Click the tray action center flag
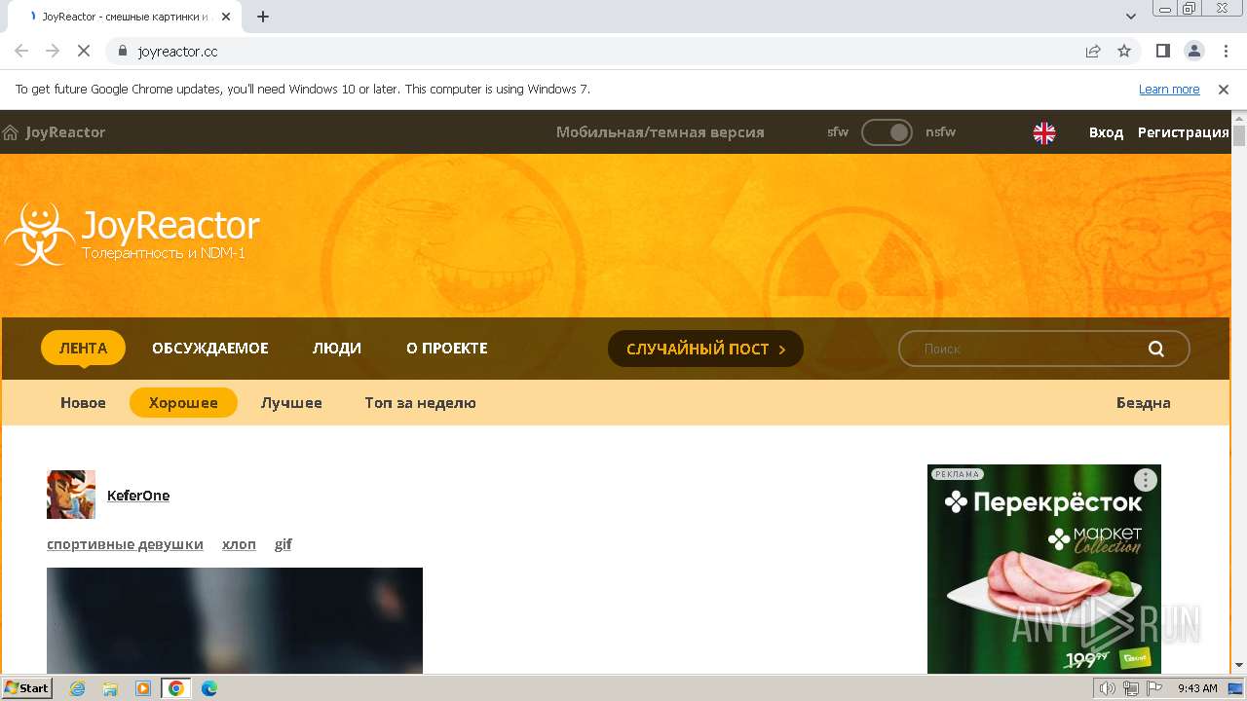 coord(1154,688)
